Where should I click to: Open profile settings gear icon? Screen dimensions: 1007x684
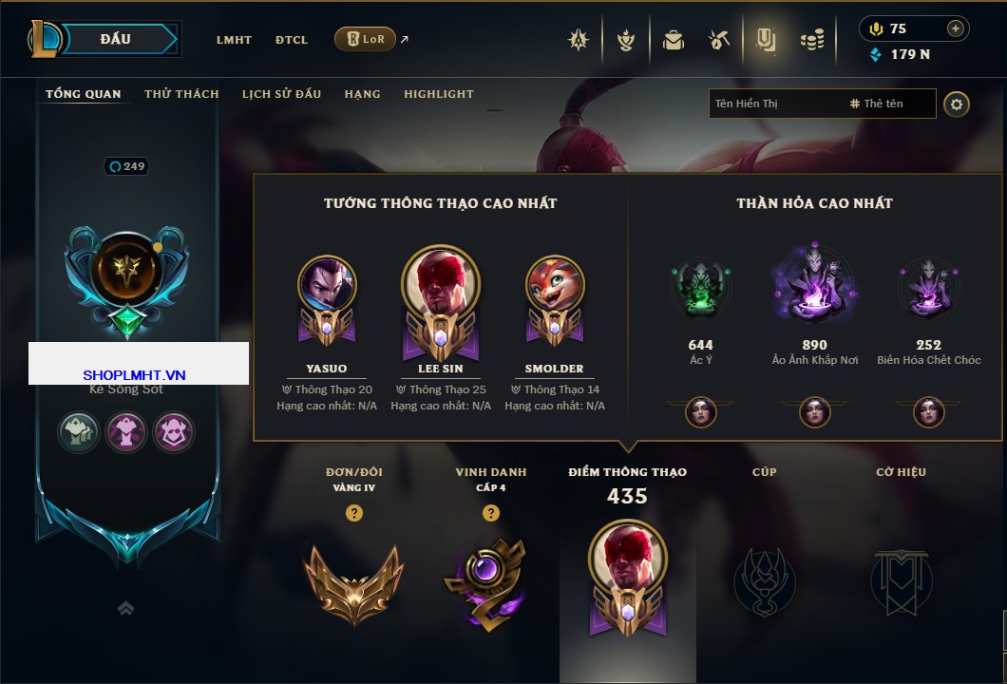click(957, 104)
